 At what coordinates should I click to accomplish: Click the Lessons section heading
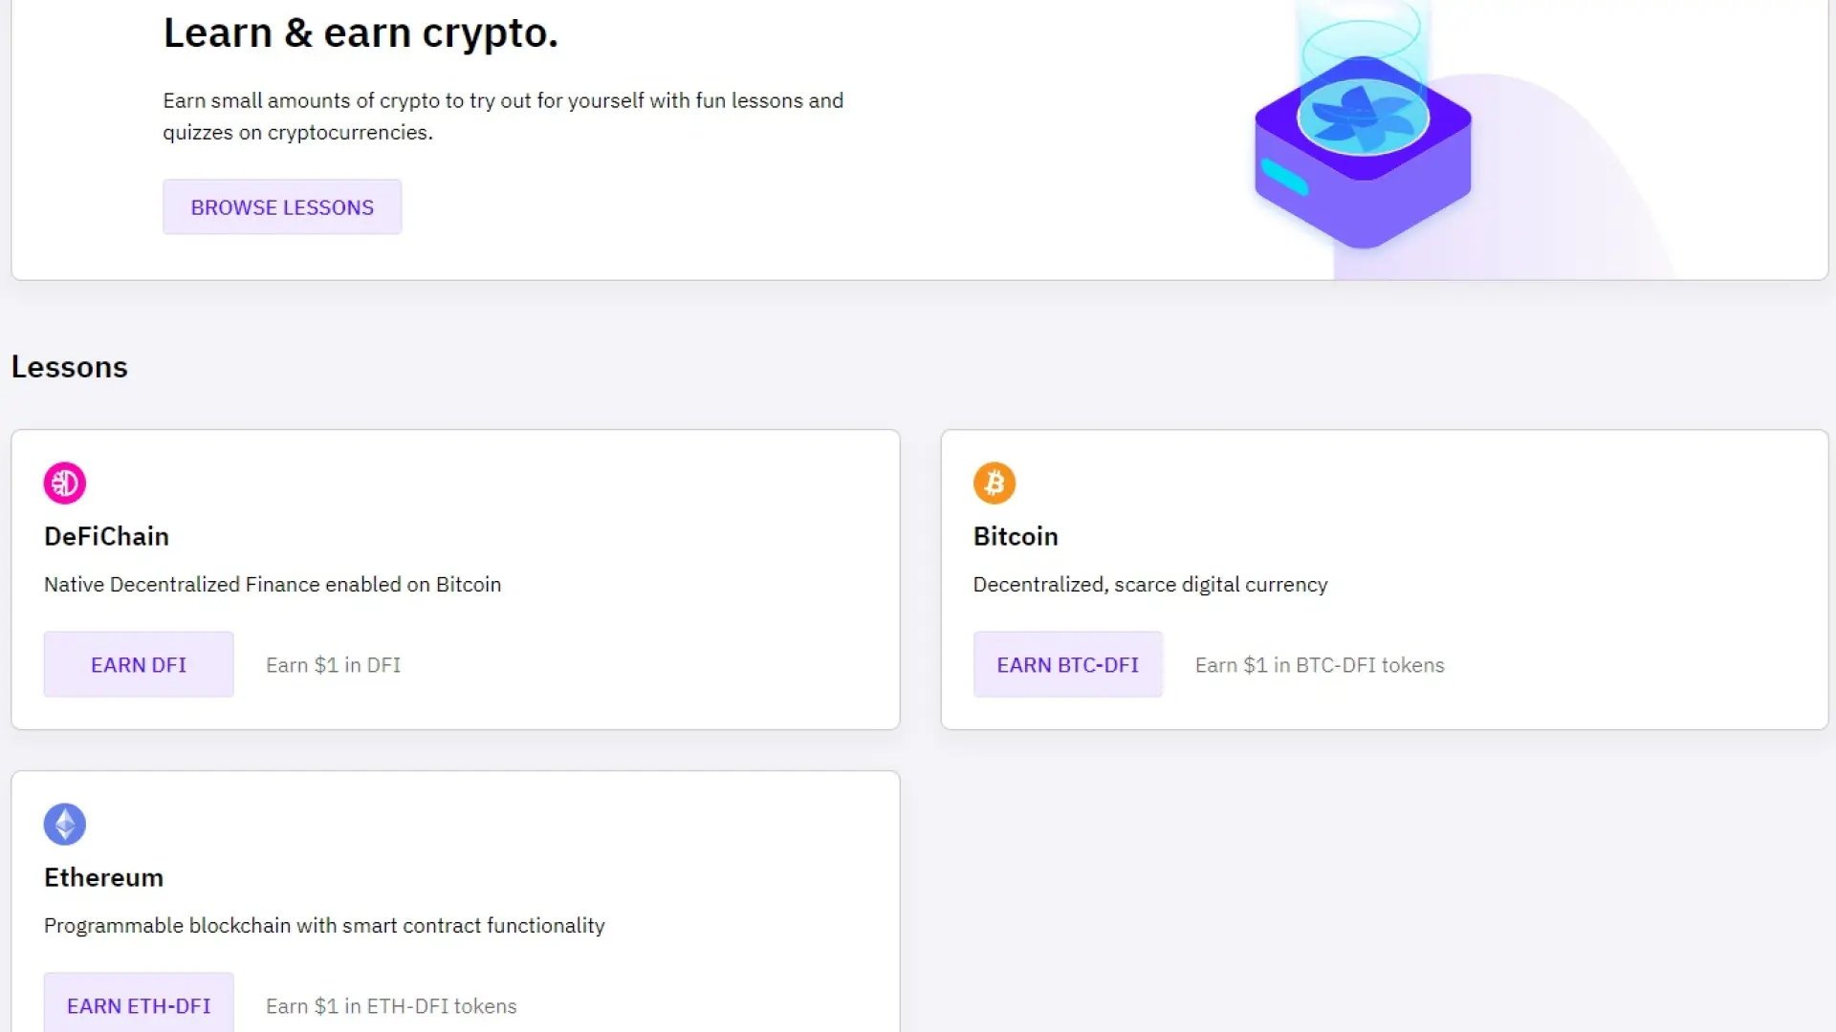69,366
